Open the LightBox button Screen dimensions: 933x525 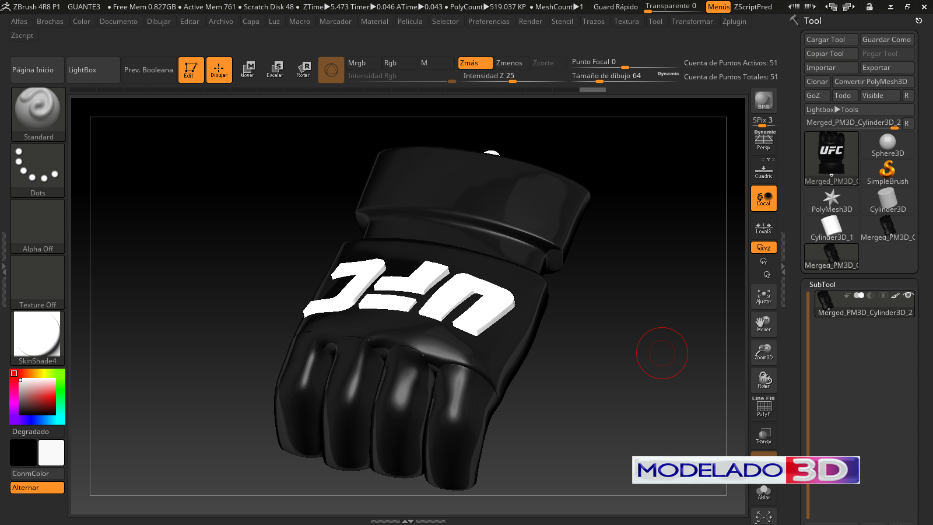pos(93,70)
